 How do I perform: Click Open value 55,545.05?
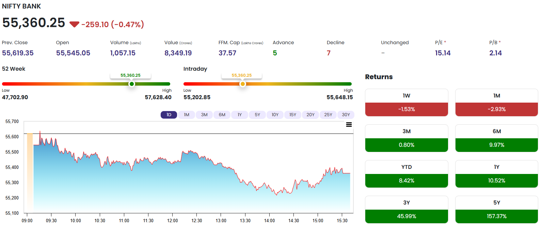73,53
